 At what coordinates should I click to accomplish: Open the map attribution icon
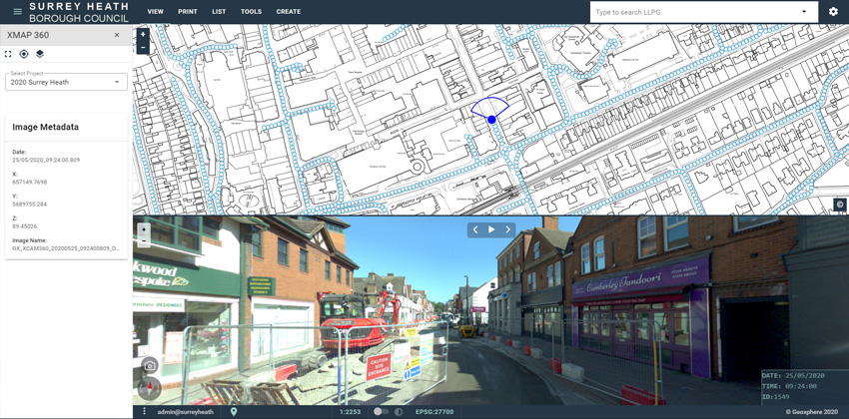click(840, 205)
